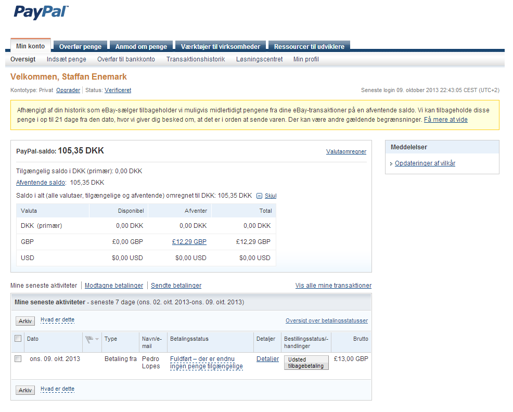The height and width of the screenshot is (412, 513).
Task: Open Oversigt over betalingsstatusser
Action: [x=327, y=320]
